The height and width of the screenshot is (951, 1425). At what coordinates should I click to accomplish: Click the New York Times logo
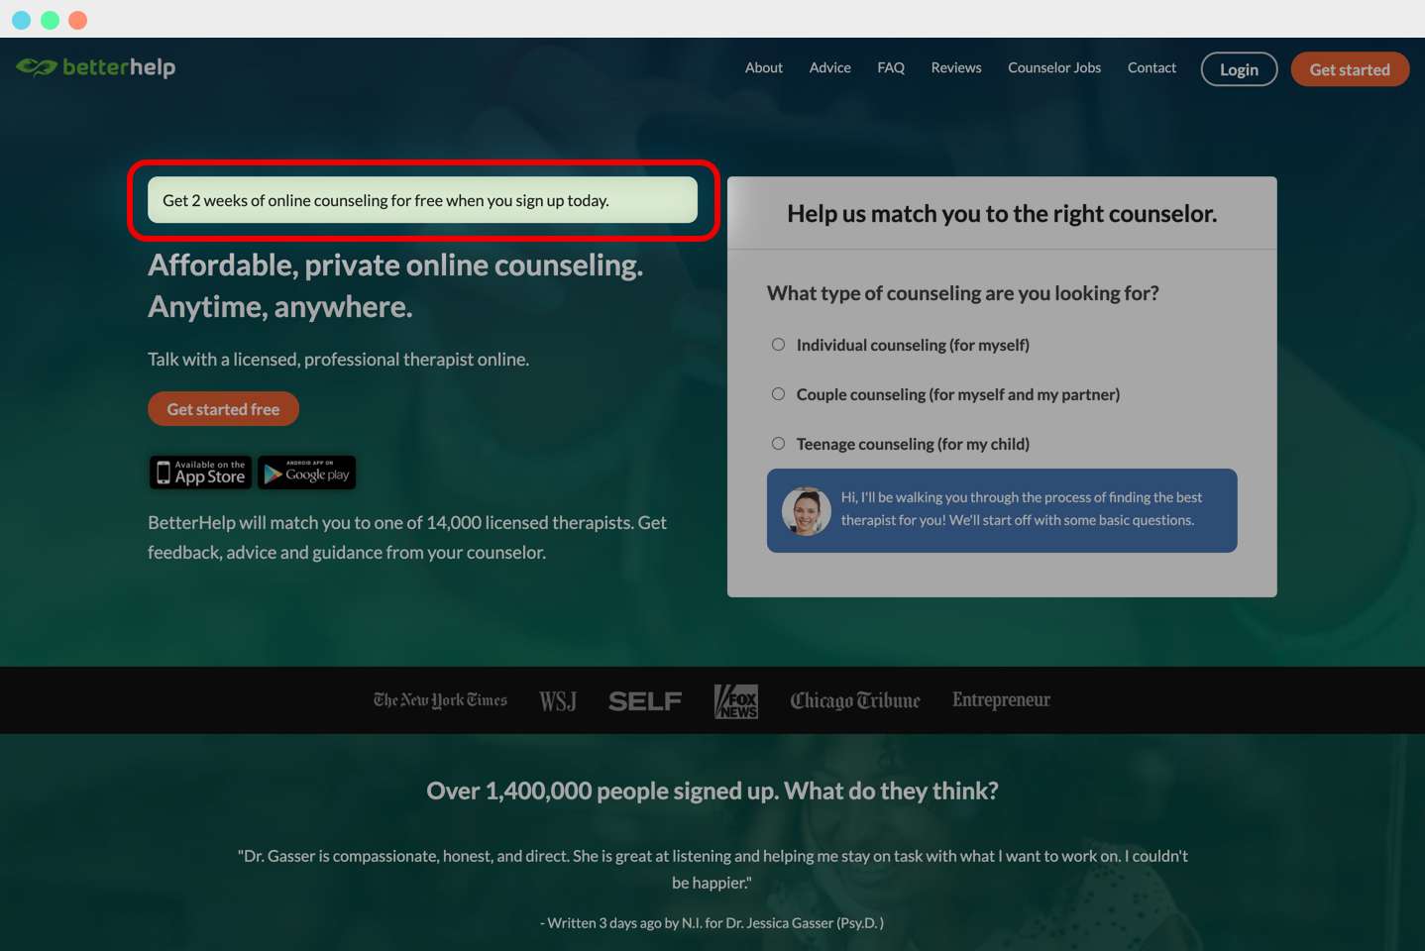pyautogui.click(x=440, y=700)
